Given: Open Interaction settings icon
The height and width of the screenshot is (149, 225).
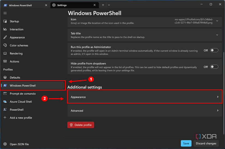Looking at the screenshot, I should (x=5, y=29).
